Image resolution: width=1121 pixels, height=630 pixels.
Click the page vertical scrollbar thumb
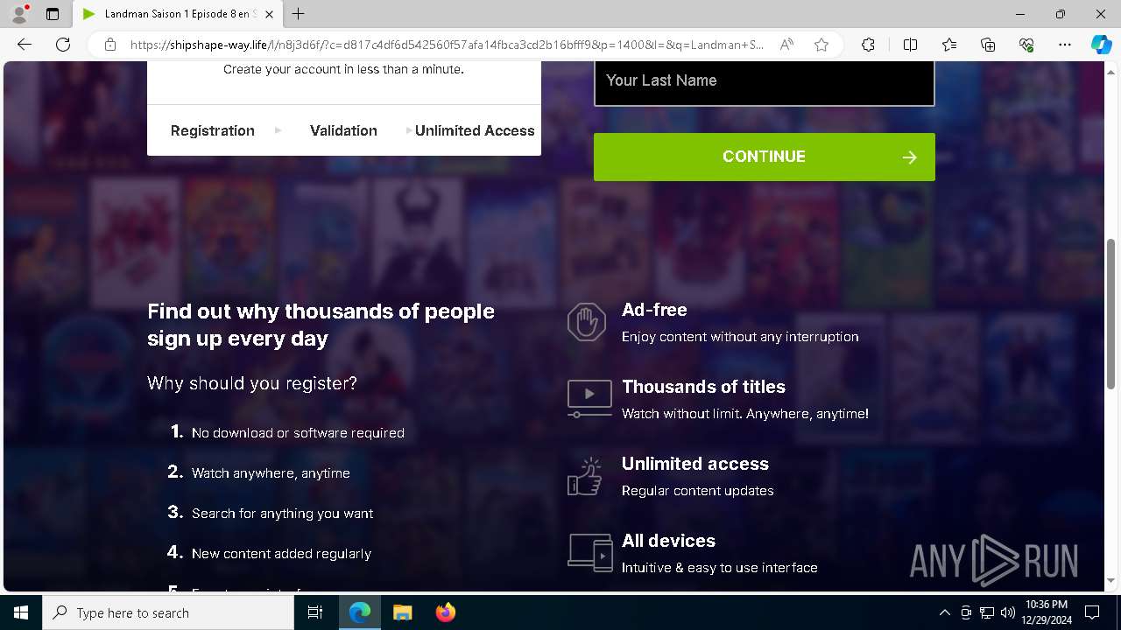point(1111,313)
